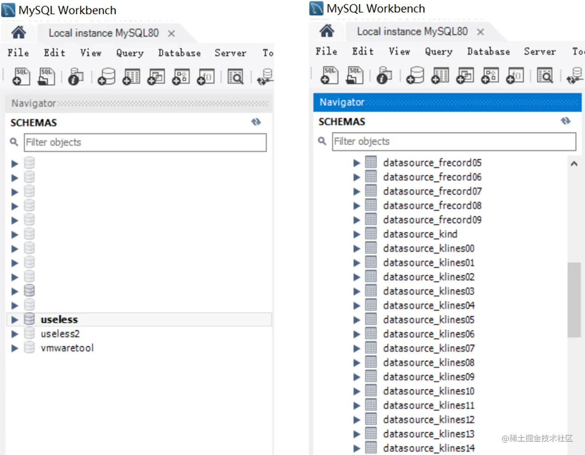Open Database menu in right window
The width and height of the screenshot is (585, 455).
coord(488,51)
